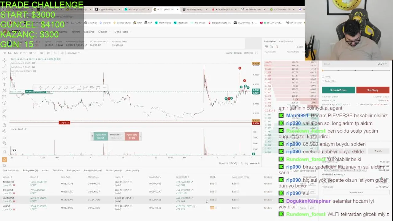393x221 pixels.
Task: Toggle otomatik scale on chart
Action: 255,163
